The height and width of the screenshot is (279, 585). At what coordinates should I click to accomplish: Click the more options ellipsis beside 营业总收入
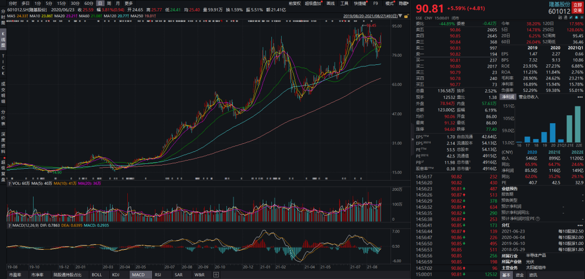580,97
